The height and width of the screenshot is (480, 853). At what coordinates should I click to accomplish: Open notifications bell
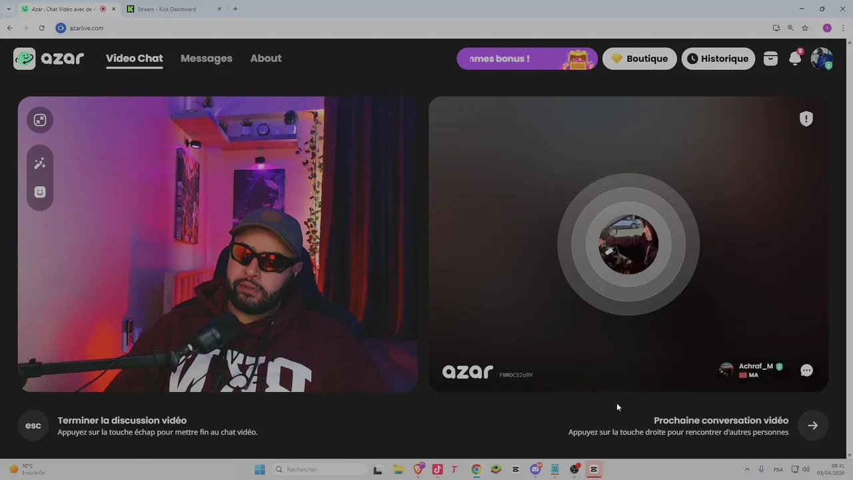coord(795,59)
